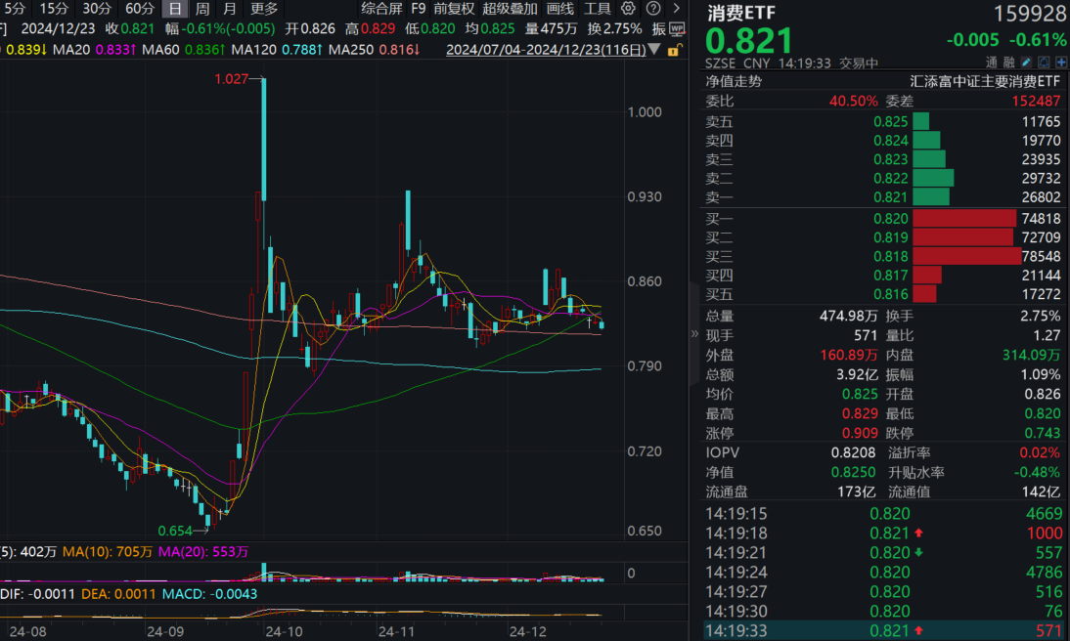Viewport: 1070px width, 641px height.
Task: Toggle the orange padlock lock icon
Action: (x=674, y=49)
